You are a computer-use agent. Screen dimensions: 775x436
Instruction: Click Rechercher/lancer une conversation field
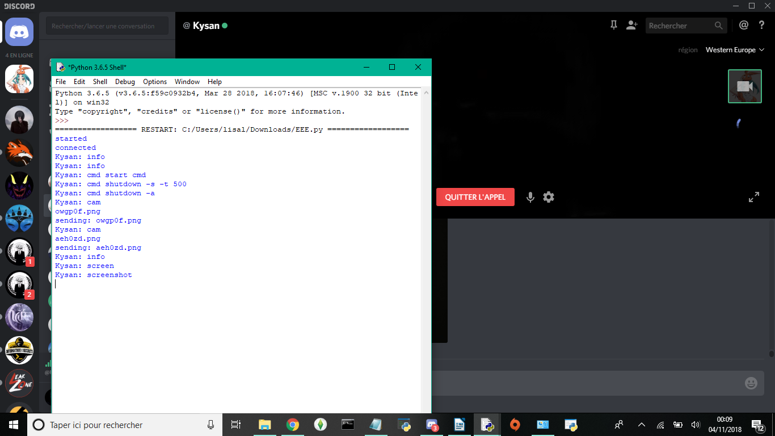point(107,26)
